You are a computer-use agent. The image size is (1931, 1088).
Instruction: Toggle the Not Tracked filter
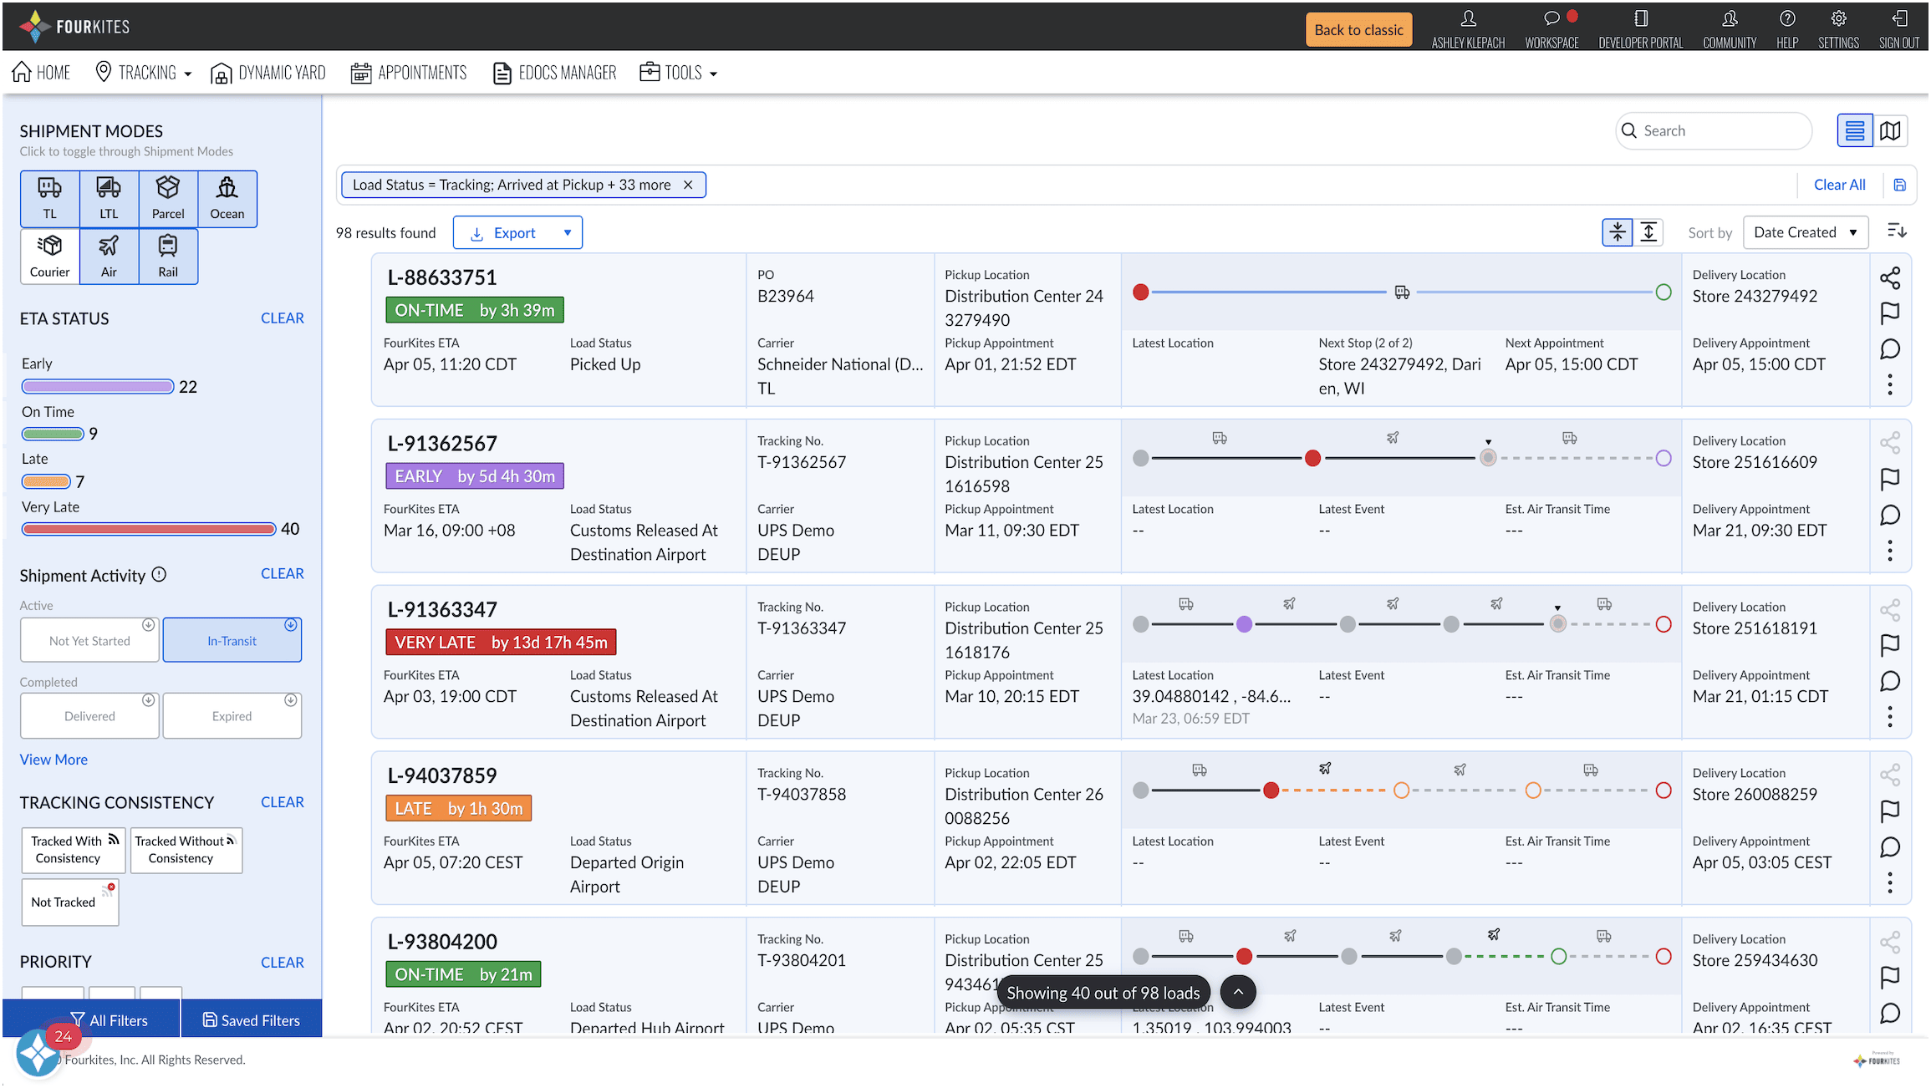click(x=70, y=902)
